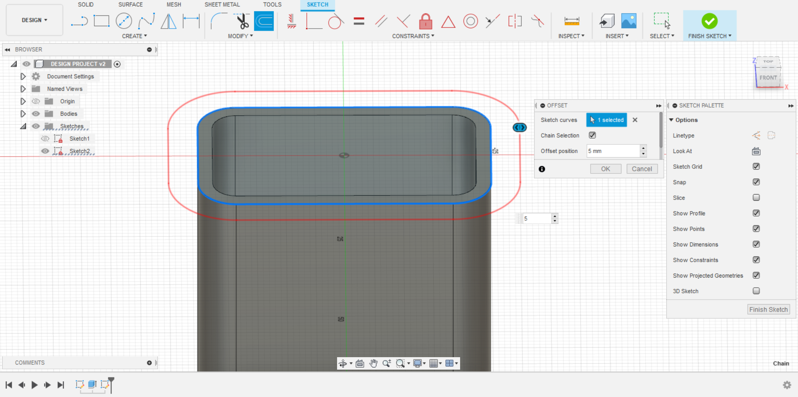Screen dimensions: 798x397
Task: Click Cancel in the Offset dialog
Action: pyautogui.click(x=642, y=169)
